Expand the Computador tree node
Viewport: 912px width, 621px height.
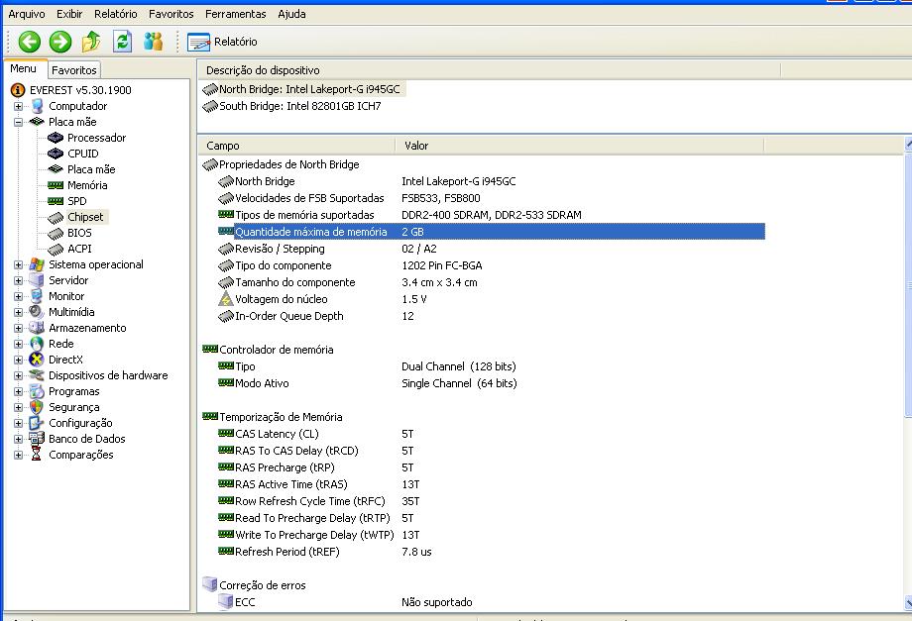pos(17,106)
